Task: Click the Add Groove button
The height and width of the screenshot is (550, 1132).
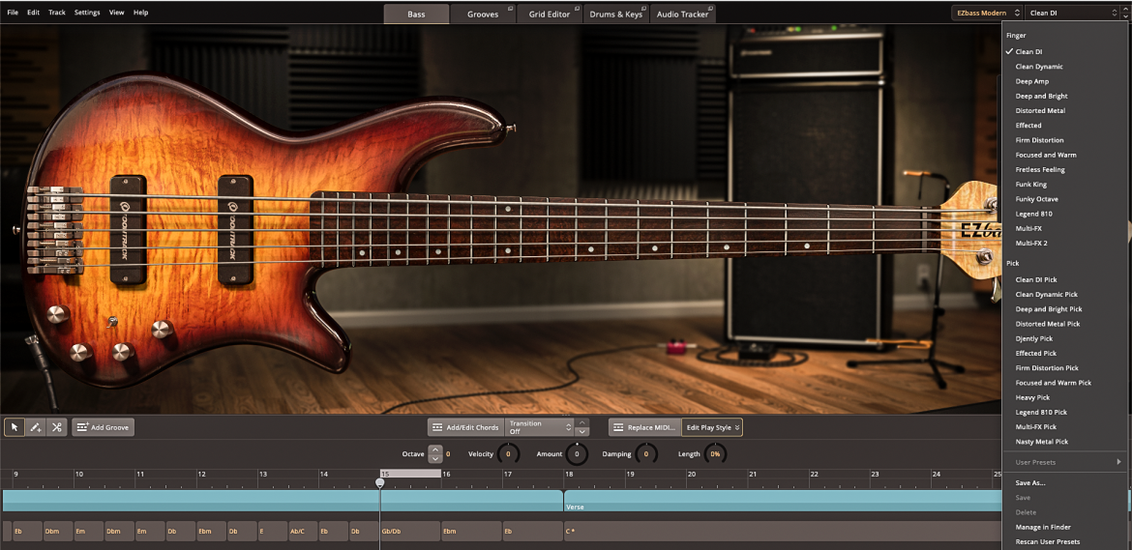Action: 103,427
